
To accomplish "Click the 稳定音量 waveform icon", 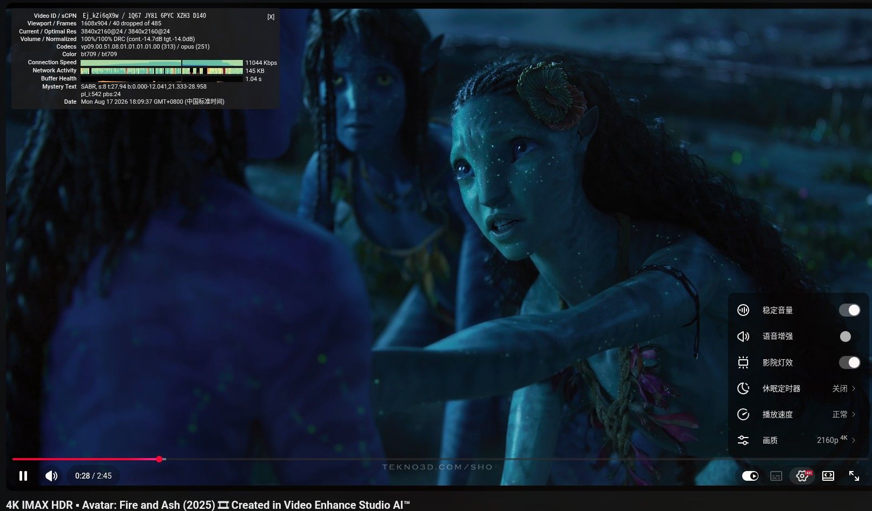I will click(743, 310).
